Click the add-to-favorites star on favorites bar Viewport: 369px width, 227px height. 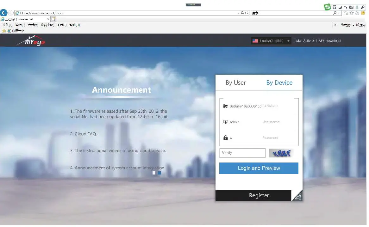pos(4,31)
